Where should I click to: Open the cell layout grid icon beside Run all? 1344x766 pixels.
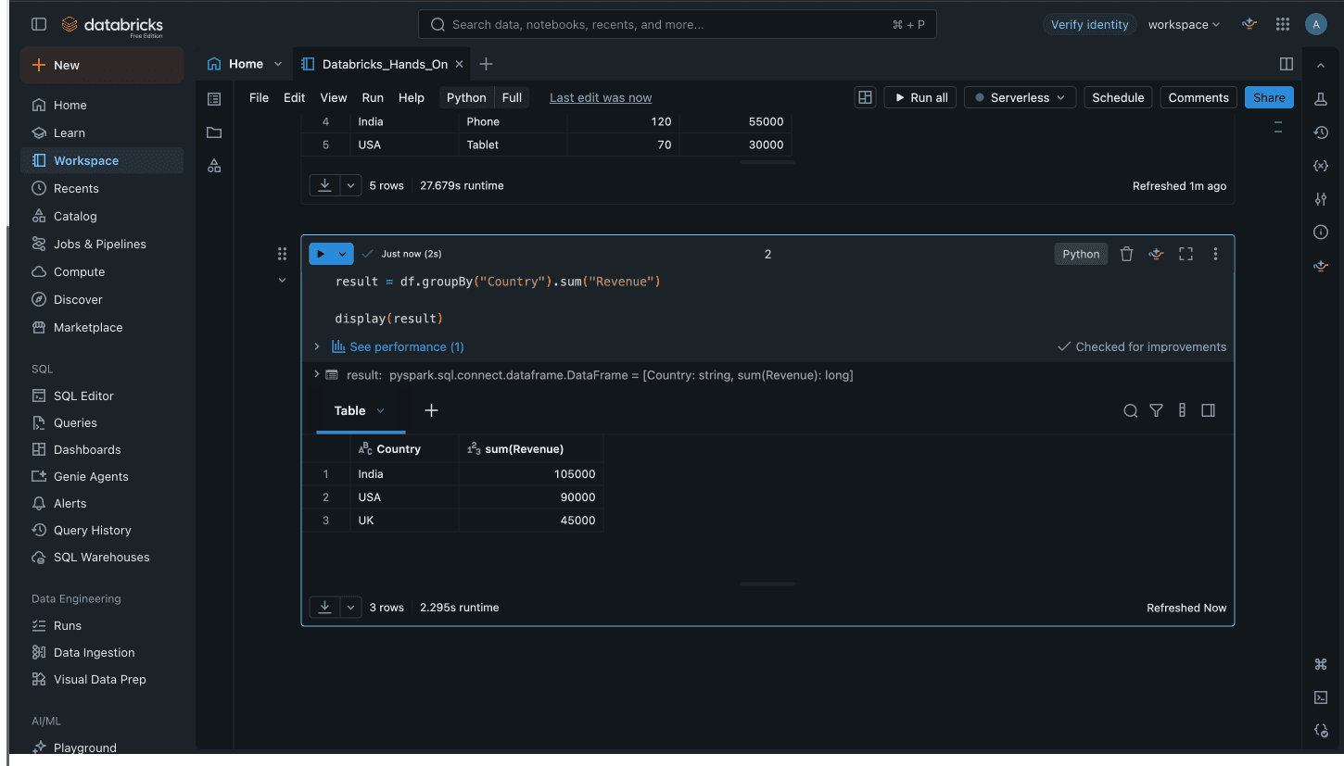(x=865, y=97)
